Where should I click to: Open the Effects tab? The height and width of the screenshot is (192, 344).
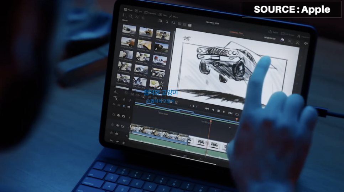(173, 16)
